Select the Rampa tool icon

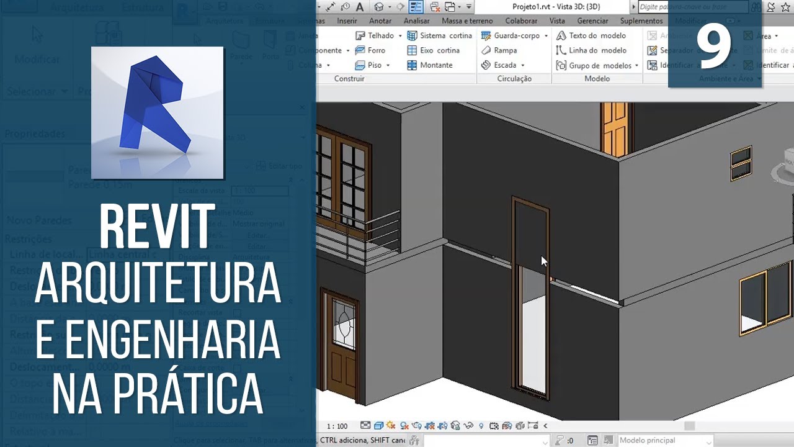coord(486,51)
